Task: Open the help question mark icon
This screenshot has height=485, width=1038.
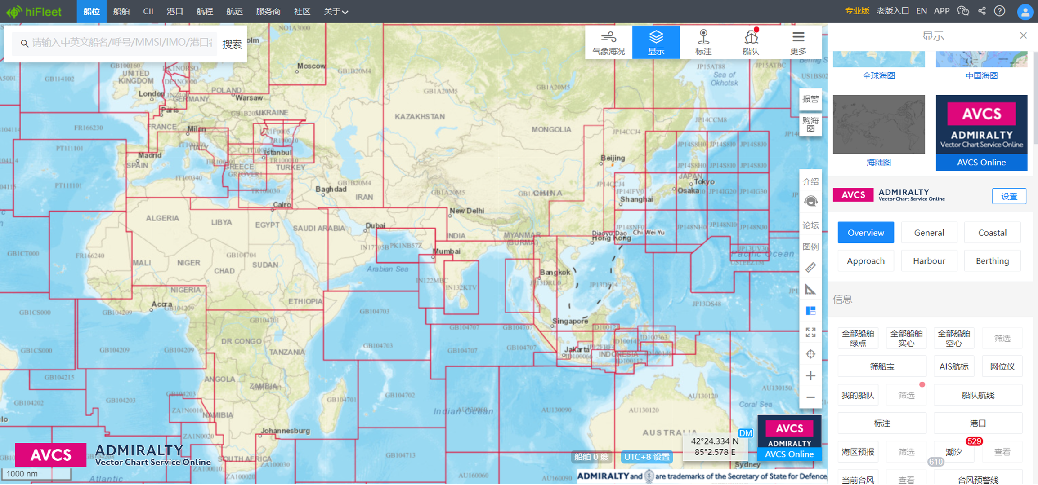Action: (1000, 11)
